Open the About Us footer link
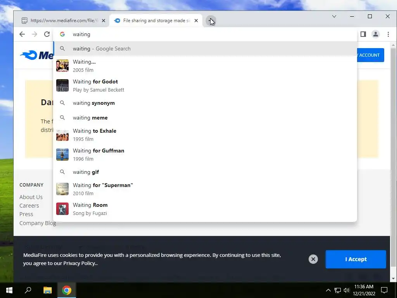Viewport: 397px width, 298px height. (x=31, y=197)
